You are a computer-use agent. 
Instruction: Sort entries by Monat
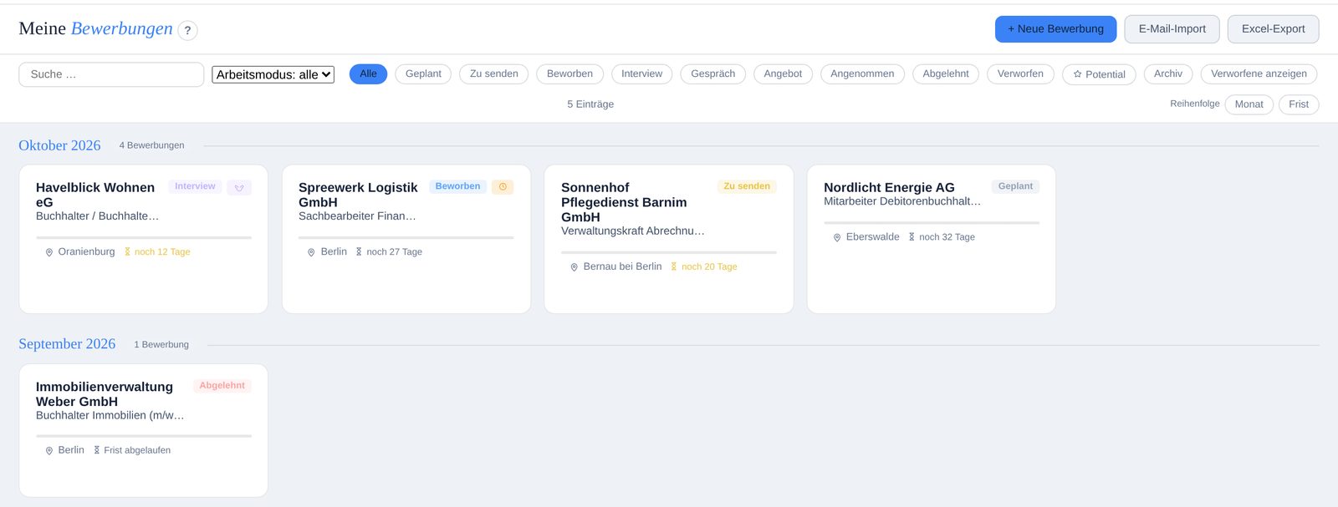pos(1249,104)
